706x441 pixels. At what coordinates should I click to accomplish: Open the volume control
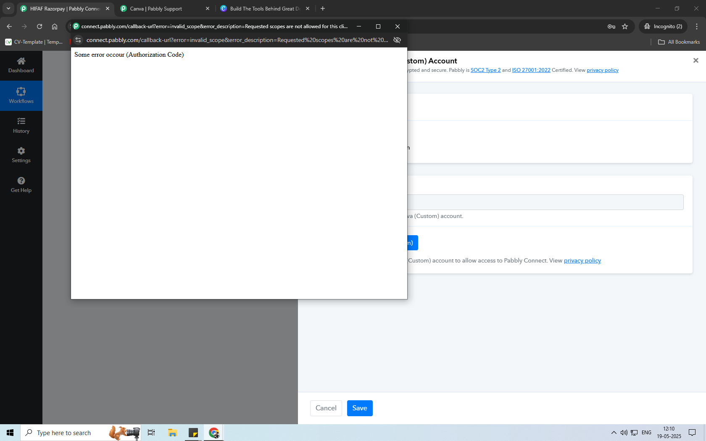pyautogui.click(x=624, y=433)
